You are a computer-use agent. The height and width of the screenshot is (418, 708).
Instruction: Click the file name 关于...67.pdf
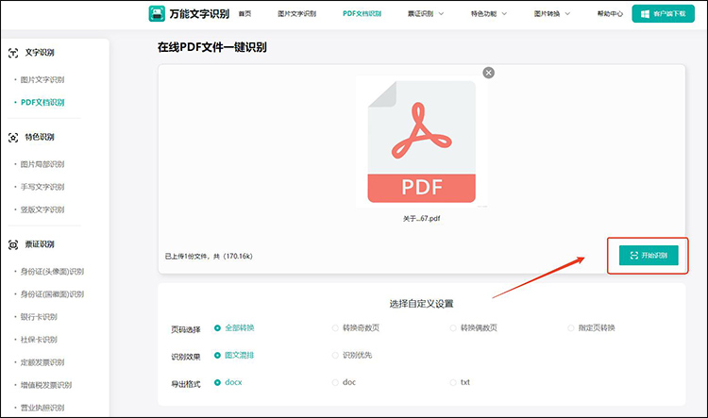pyautogui.click(x=421, y=219)
